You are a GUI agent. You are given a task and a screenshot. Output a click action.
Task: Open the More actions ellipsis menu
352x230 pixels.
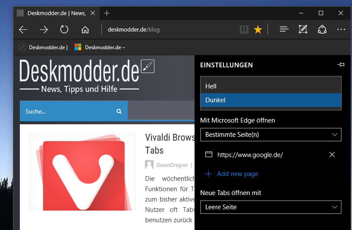coord(341,29)
